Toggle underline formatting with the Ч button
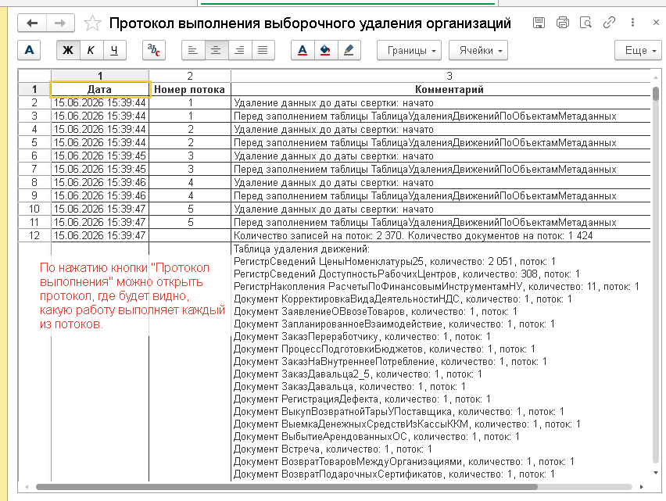The width and height of the screenshot is (666, 501). (114, 50)
